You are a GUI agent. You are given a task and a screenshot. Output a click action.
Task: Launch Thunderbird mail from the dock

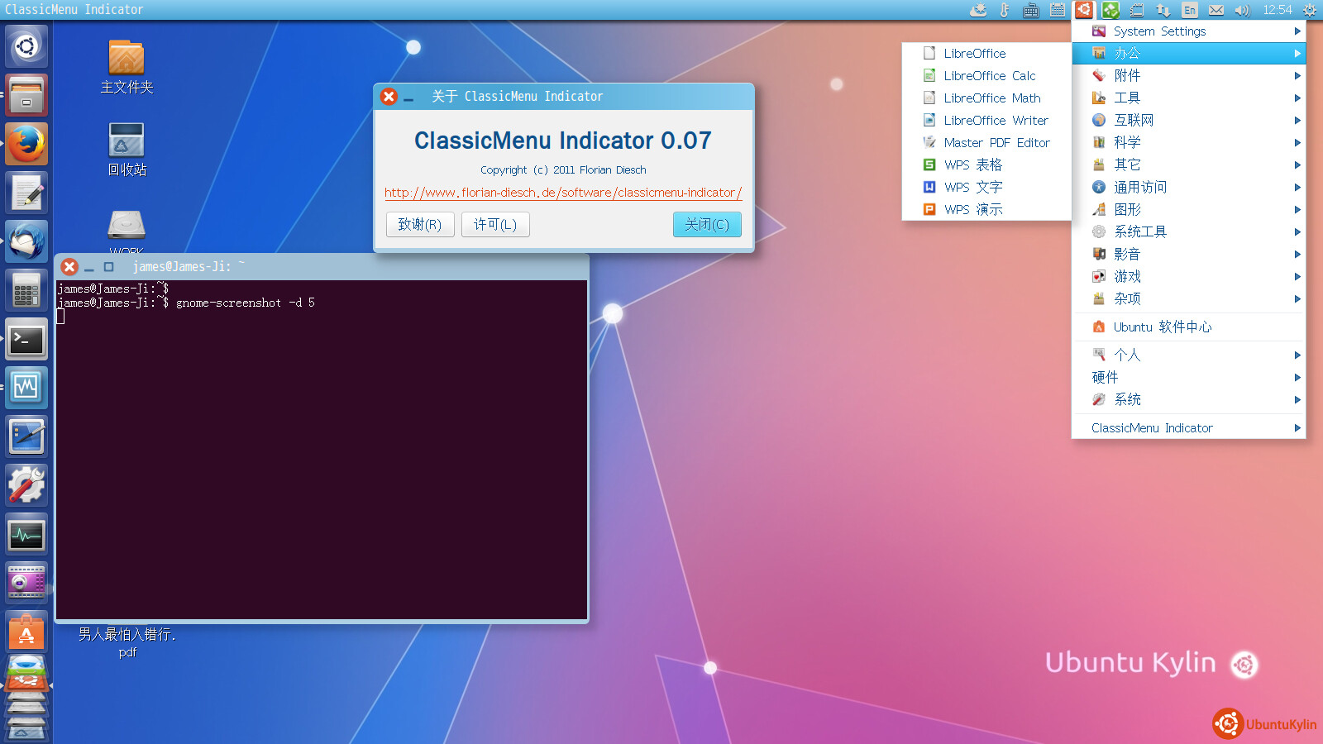tap(26, 241)
